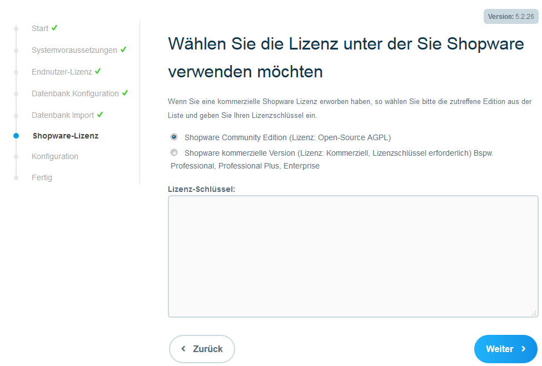Open the Endnutzer-Lizenz step
The image size is (542, 366).
pyautogui.click(x=62, y=72)
